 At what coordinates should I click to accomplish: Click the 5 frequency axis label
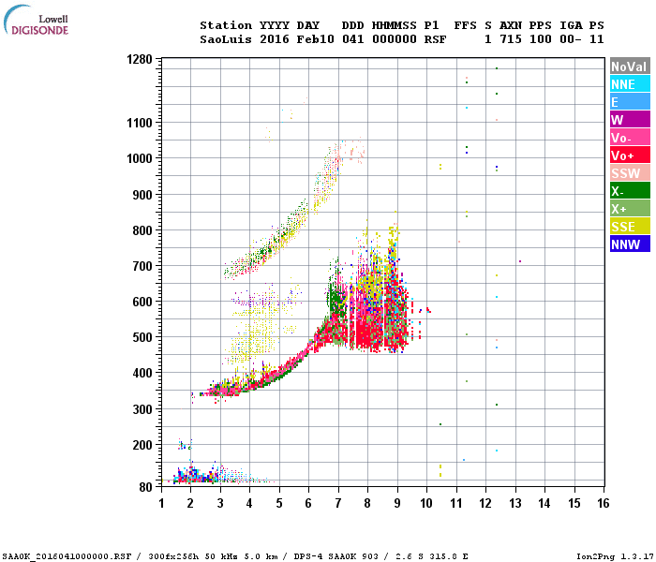point(279,503)
